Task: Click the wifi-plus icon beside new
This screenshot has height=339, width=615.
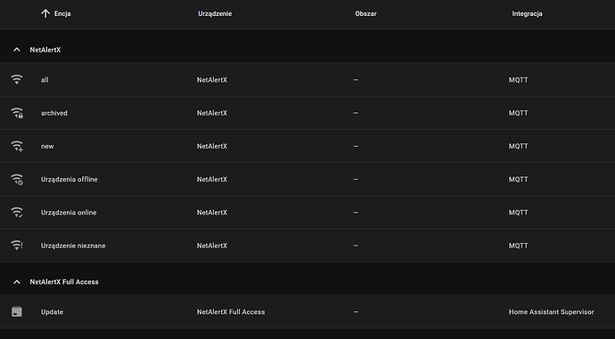Action: point(17,146)
